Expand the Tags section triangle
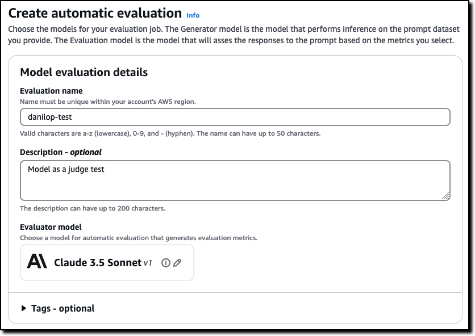This screenshot has height=336, width=475. 23,308
